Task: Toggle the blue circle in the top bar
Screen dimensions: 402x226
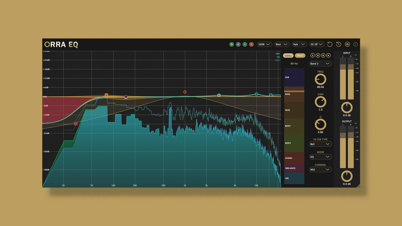Action: coord(238,44)
